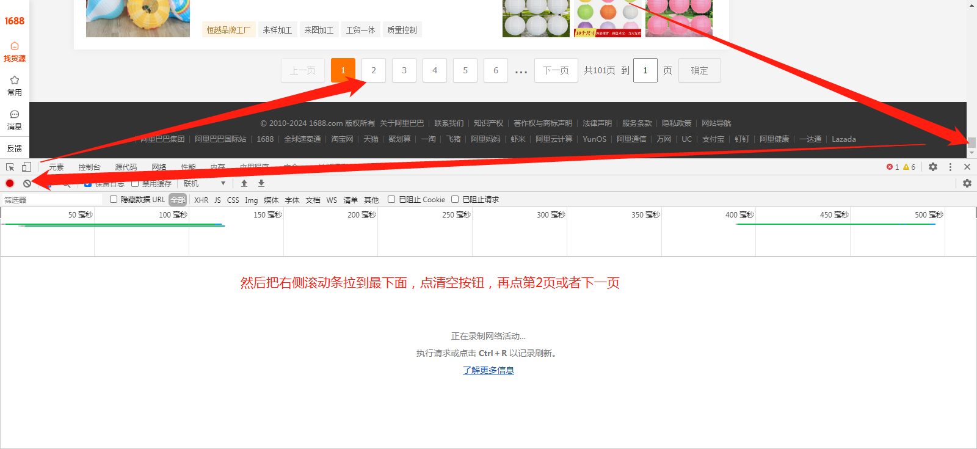The image size is (977, 449).
Task: Filter requests by WS
Action: [332, 200]
